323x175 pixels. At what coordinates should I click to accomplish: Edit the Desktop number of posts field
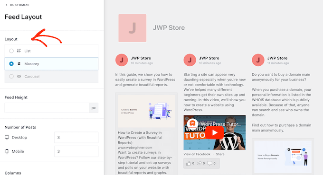click(76, 138)
